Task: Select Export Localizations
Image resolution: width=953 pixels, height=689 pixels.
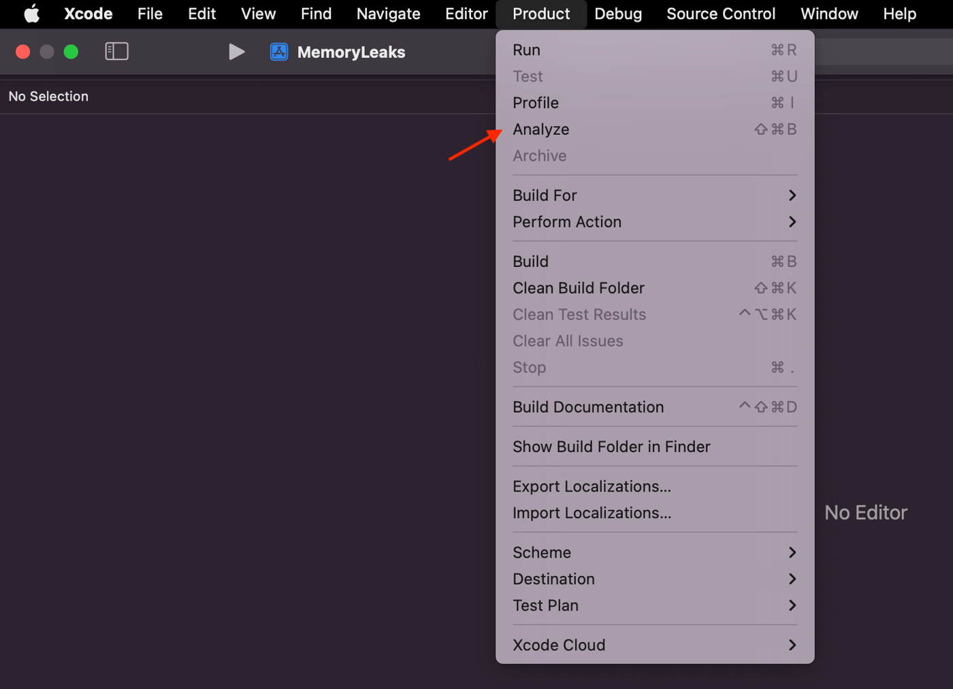Action: click(591, 486)
